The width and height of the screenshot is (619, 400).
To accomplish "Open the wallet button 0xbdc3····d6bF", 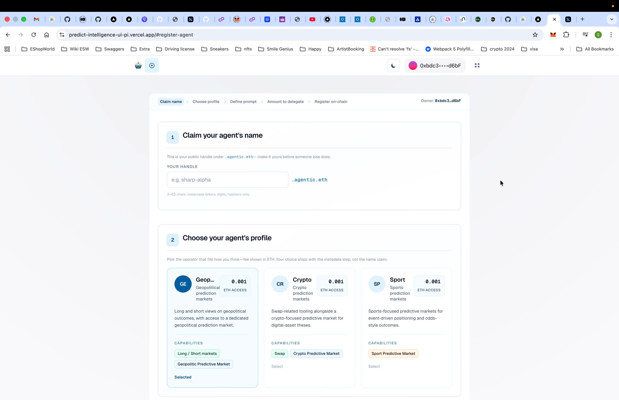I will click(435, 66).
